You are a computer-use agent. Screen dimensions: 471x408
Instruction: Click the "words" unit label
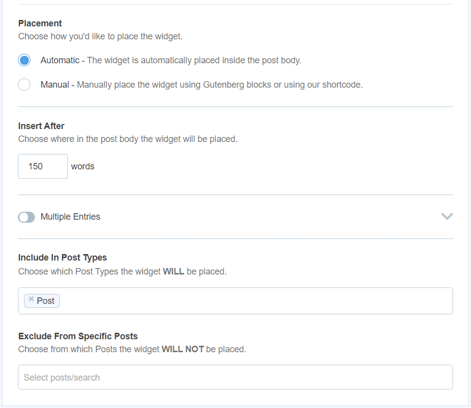click(x=83, y=166)
